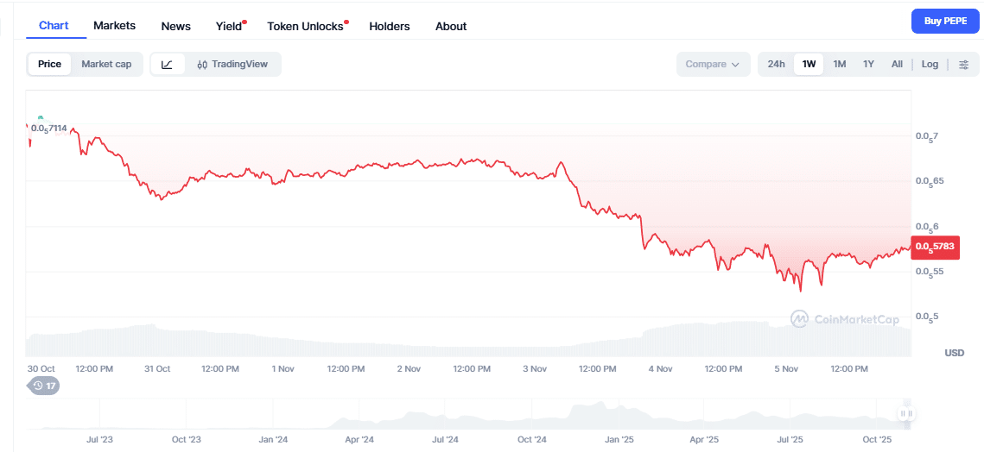The height and width of the screenshot is (452, 984).
Task: Click the CoinMarketCap watermark logo
Action: (x=844, y=319)
